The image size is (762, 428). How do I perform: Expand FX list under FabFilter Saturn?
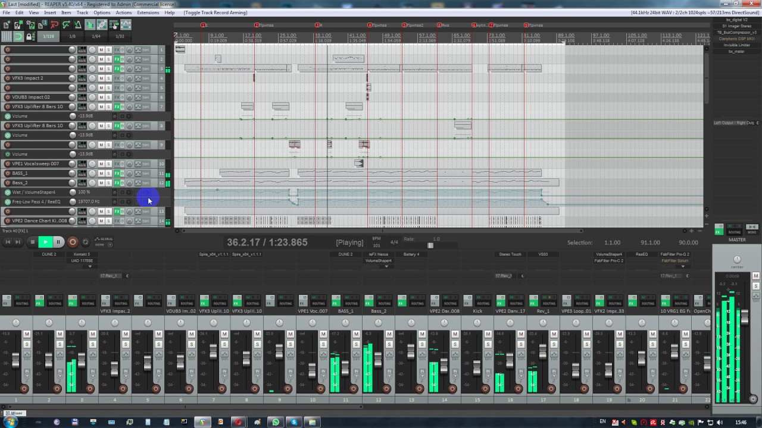point(683,266)
